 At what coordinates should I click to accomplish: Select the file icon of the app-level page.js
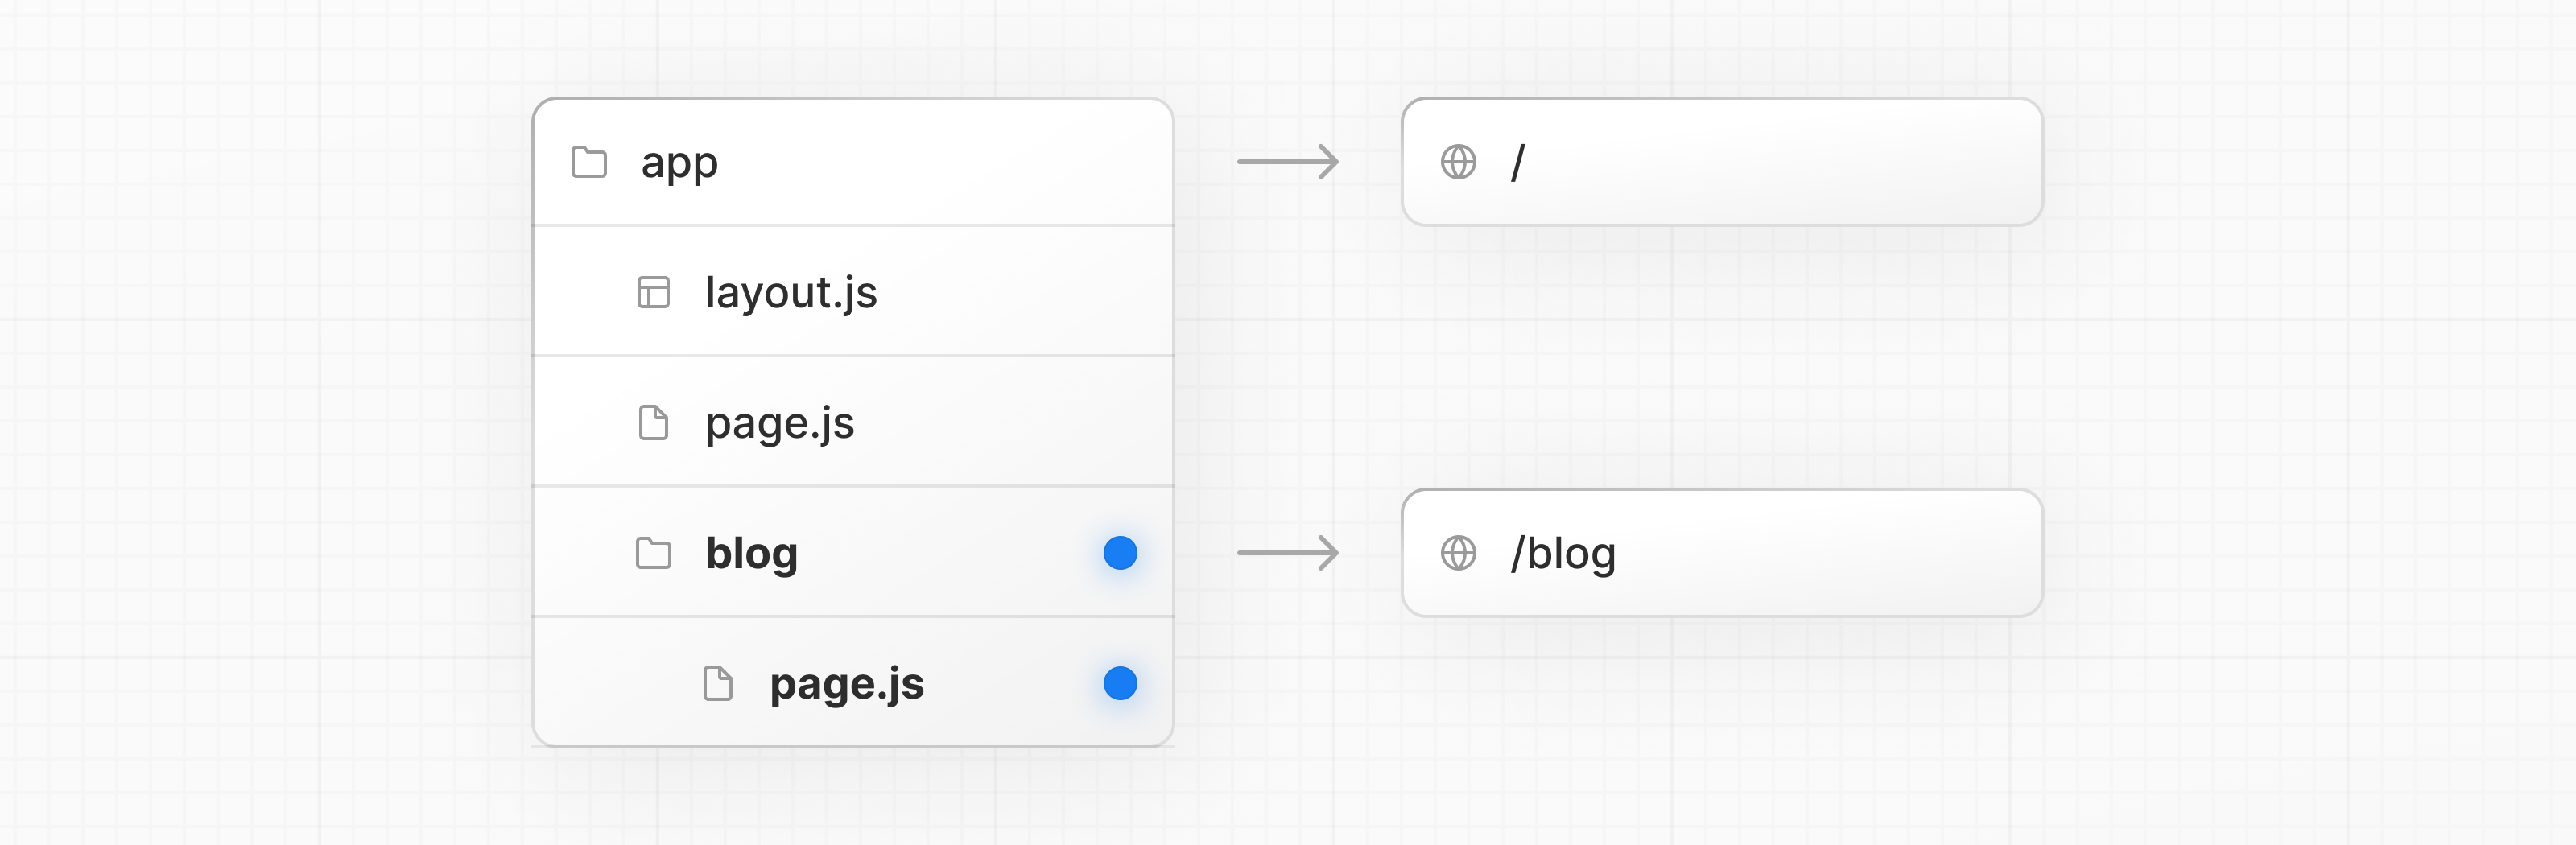[x=653, y=422]
